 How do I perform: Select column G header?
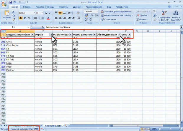[137, 31]
